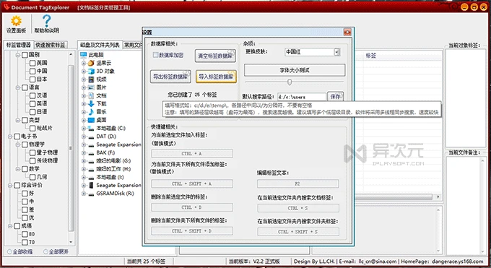Click the GSRAMDisk (R:) drive icon
Image resolution: width=491 pixels, height=268 pixels.
(91, 194)
